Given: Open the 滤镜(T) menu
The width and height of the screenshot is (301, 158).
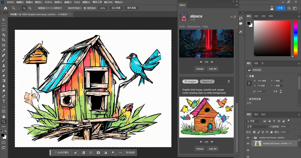Looking at the screenshot, I should click(67, 2).
